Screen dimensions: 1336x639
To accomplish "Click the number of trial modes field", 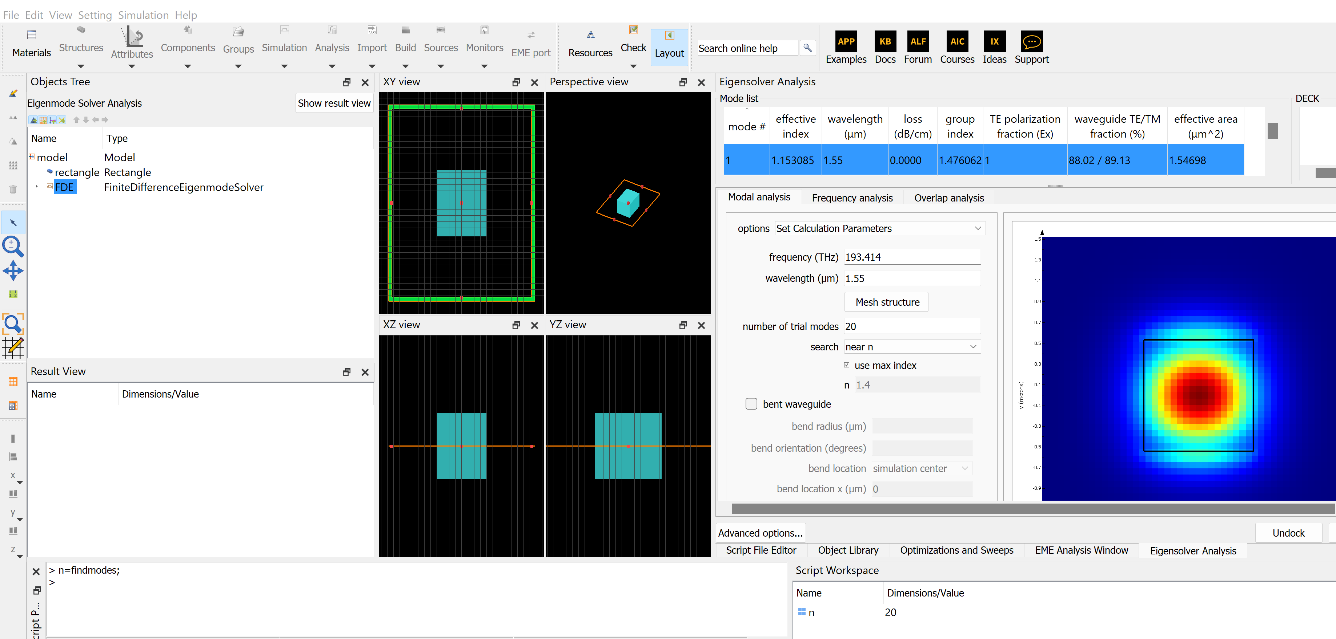I will [x=911, y=326].
